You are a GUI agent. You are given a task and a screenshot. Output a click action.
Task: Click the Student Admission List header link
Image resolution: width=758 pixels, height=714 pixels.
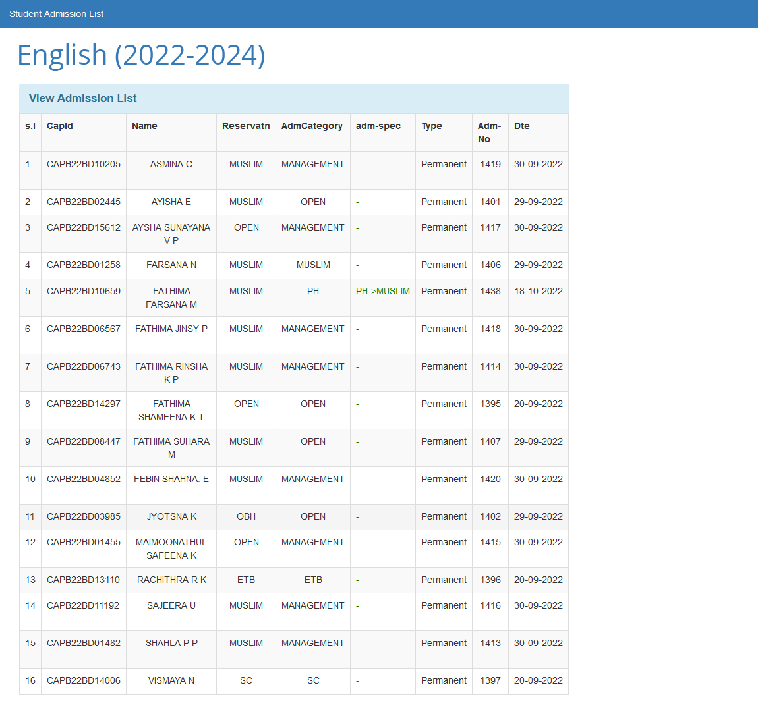[56, 14]
